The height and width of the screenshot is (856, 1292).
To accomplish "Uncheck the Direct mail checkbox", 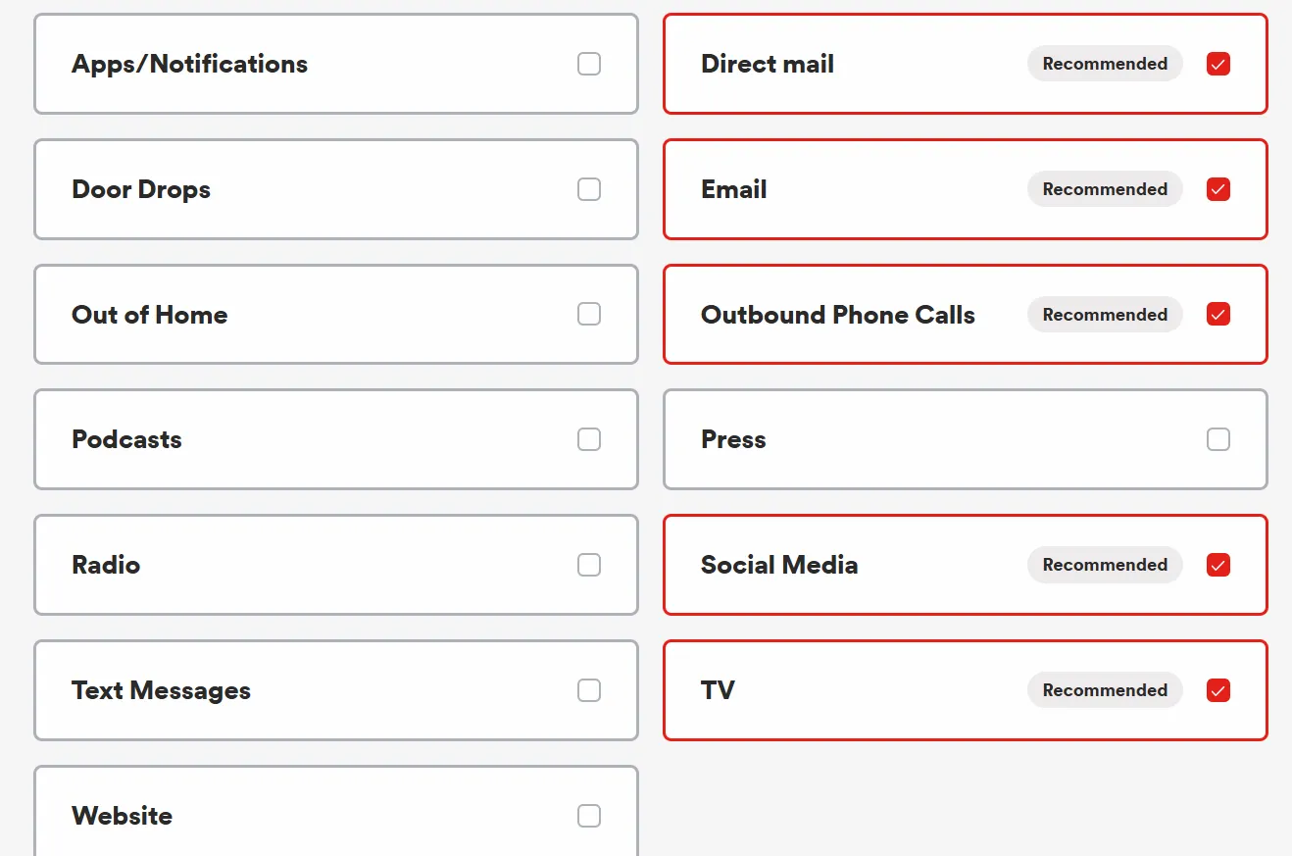I will coord(1218,64).
